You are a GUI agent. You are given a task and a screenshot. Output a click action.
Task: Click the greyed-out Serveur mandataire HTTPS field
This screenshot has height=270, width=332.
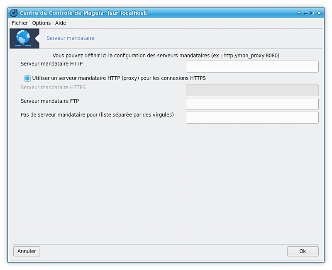tap(252, 90)
